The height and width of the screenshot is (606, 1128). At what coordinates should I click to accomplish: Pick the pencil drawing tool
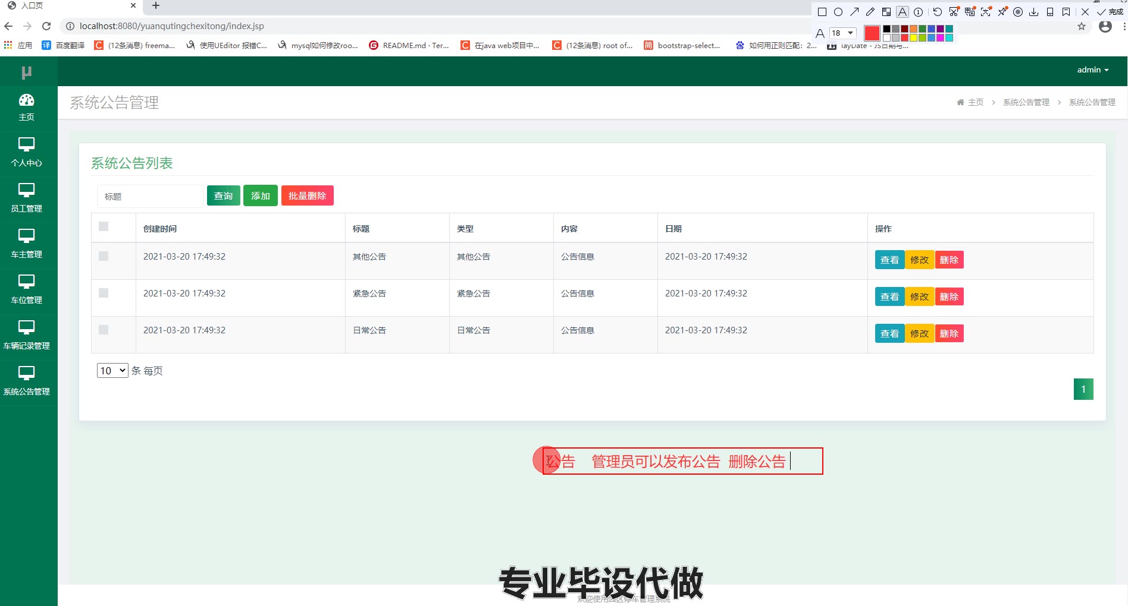click(870, 12)
